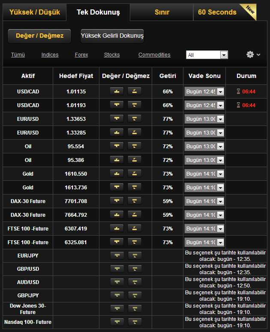Click Touch icon for Oil 95.386

pyautogui.click(x=117, y=160)
